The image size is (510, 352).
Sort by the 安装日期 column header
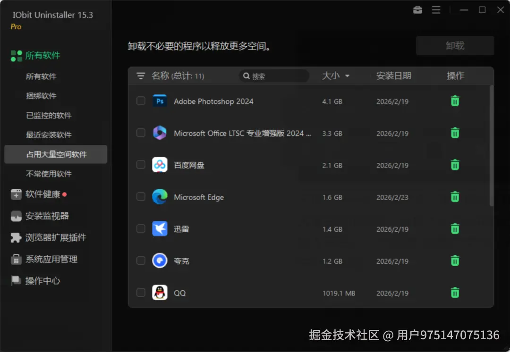coord(393,76)
